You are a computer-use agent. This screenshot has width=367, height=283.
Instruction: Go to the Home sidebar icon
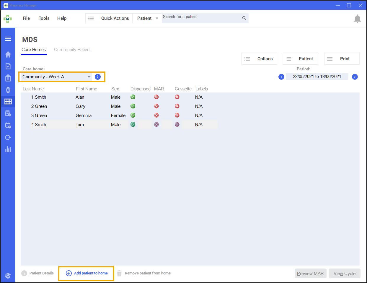tap(8, 54)
